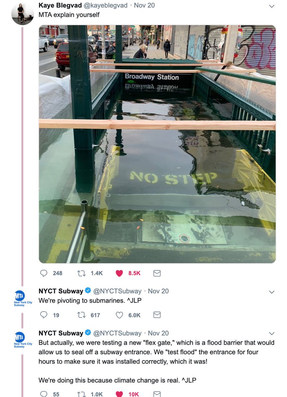Open the flooded Broadway Station photo
This screenshot has width=287, height=397.
tap(157, 144)
